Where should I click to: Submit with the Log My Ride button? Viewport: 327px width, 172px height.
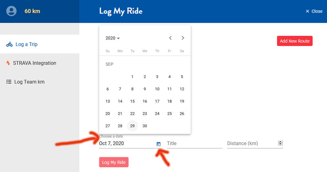pyautogui.click(x=114, y=162)
